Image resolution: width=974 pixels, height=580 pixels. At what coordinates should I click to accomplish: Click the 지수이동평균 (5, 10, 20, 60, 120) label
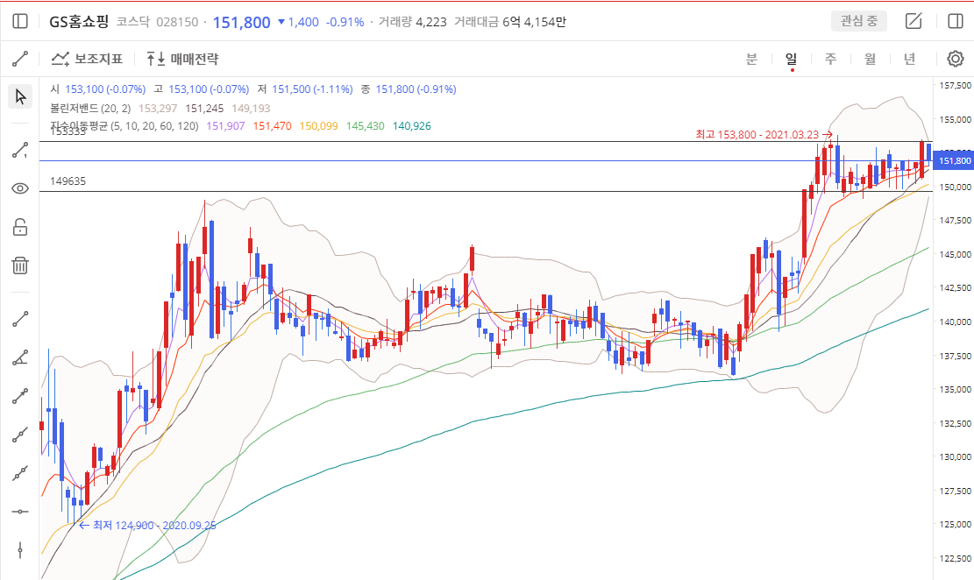(x=124, y=126)
